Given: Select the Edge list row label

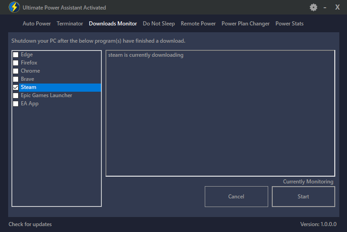Looking at the screenshot, I should [27, 54].
